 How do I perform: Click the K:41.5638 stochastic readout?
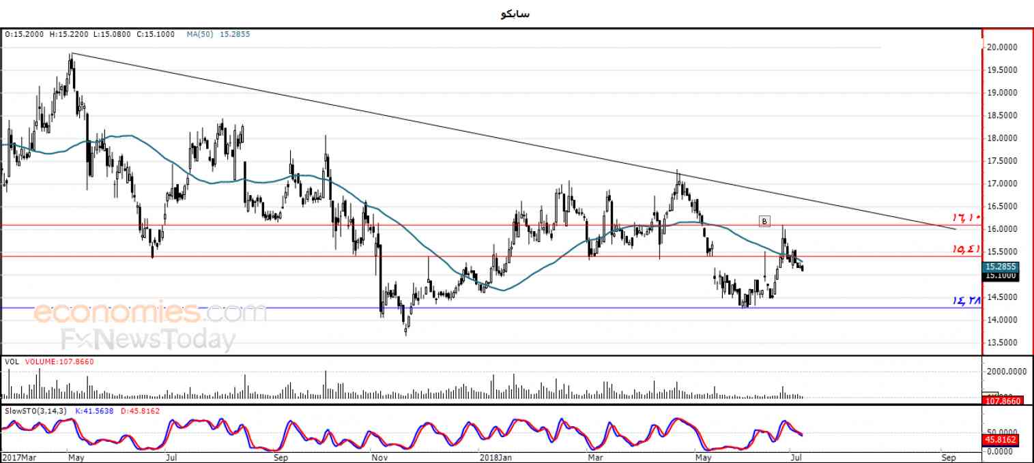pyautogui.click(x=94, y=410)
